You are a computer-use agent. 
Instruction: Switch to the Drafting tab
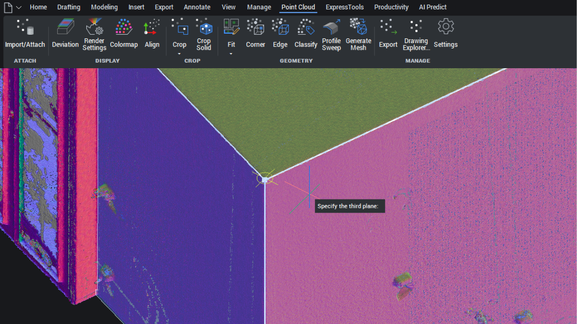[x=69, y=7]
